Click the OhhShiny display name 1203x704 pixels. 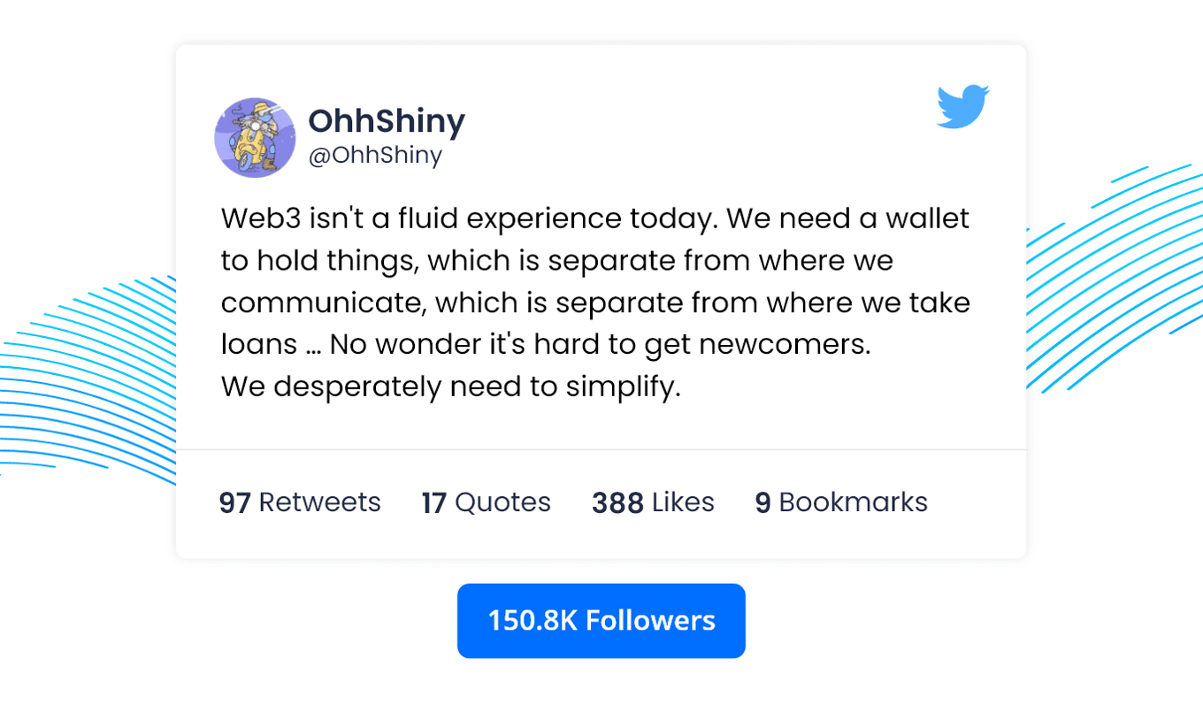tap(387, 121)
